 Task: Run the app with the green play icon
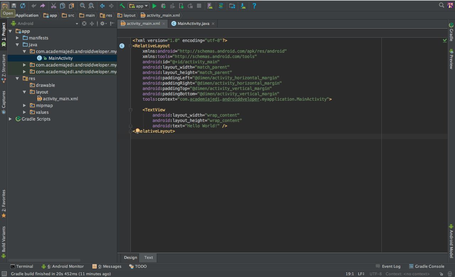coord(154,6)
